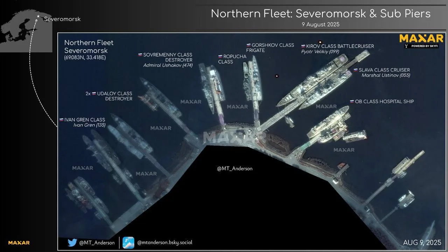Click the Maxar logo top right
The image size is (448, 252).
click(421, 40)
